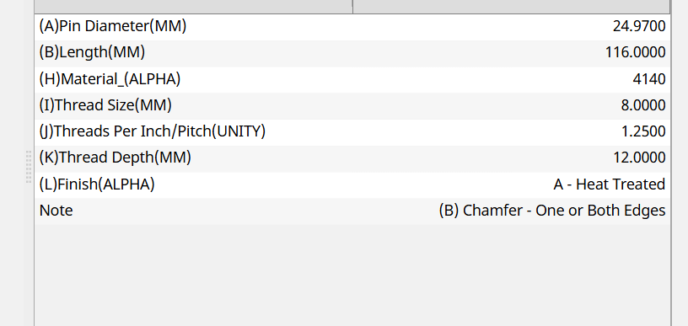Viewport: 688px width, 326px height.
Task: Click the 4140 material value
Action: [649, 79]
